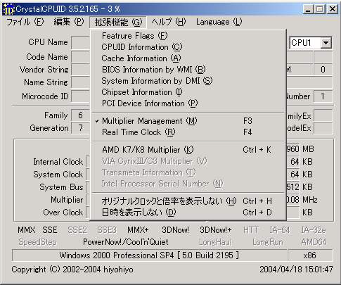The height and width of the screenshot is (285, 341).
Task: Click the Over Clock label
Action: 63,213
